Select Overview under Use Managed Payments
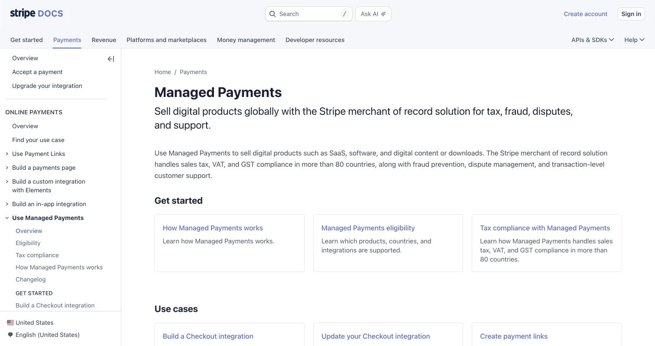 pyautogui.click(x=29, y=231)
